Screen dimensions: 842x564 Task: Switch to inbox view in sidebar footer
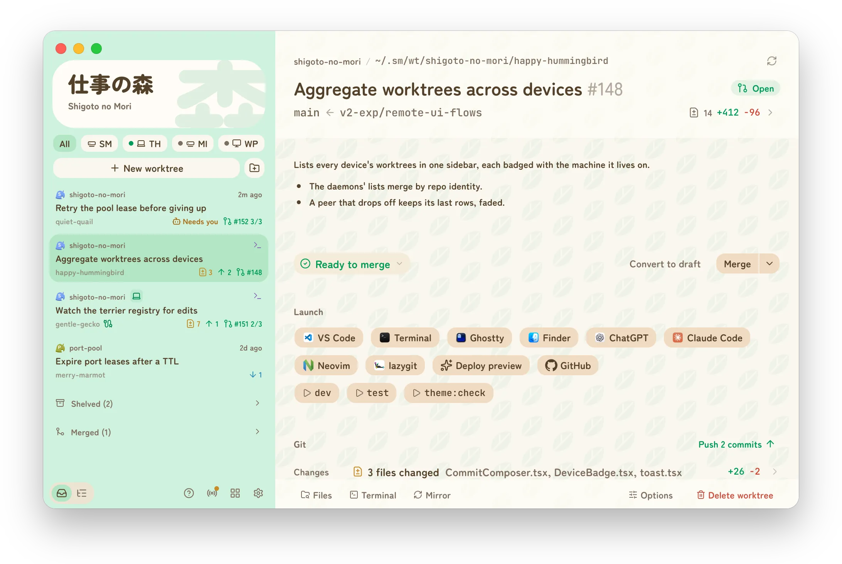tap(62, 493)
